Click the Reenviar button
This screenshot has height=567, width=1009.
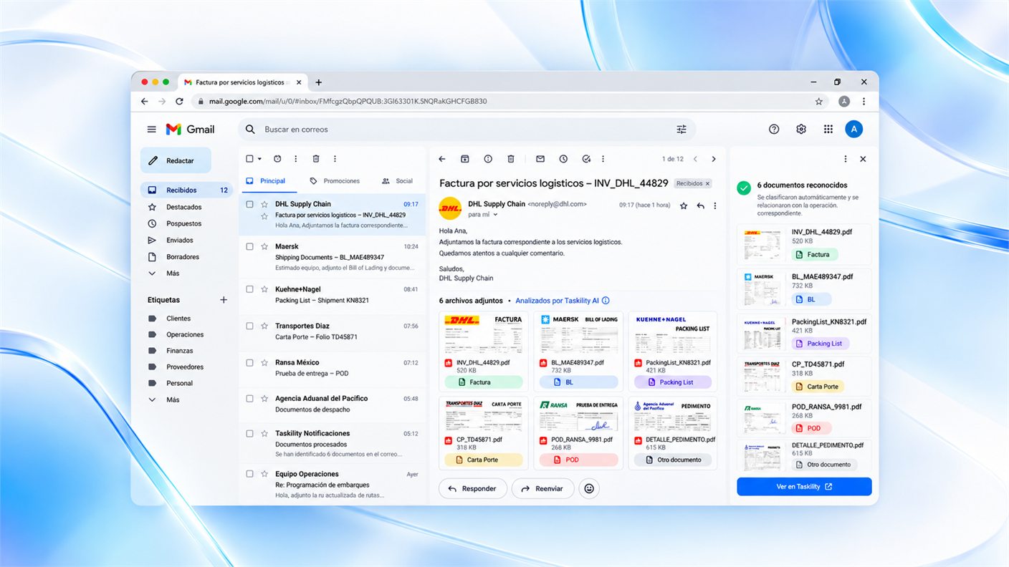click(542, 488)
